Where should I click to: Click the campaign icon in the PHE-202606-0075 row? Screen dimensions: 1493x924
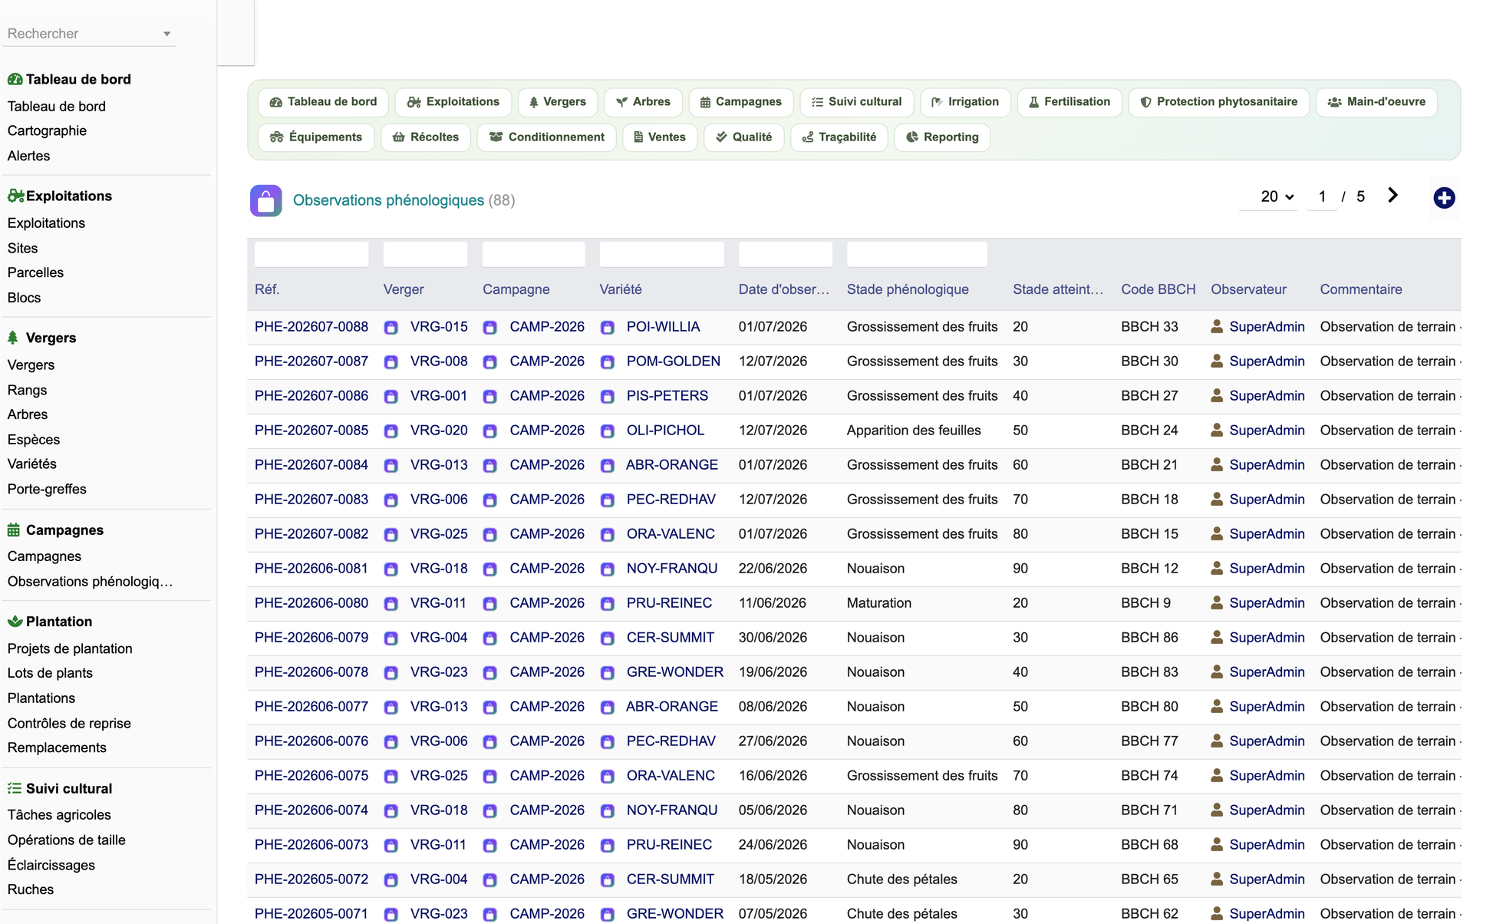490,777
